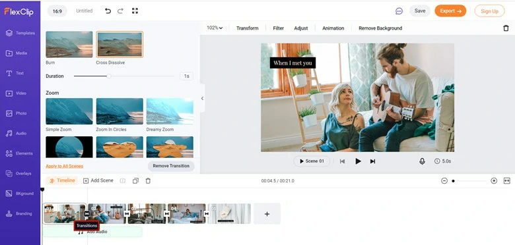
Task: Delete selected element with top trash icon
Action: click(506, 28)
